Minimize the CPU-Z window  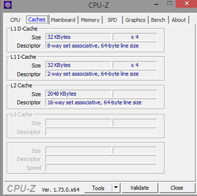[x=156, y=4]
